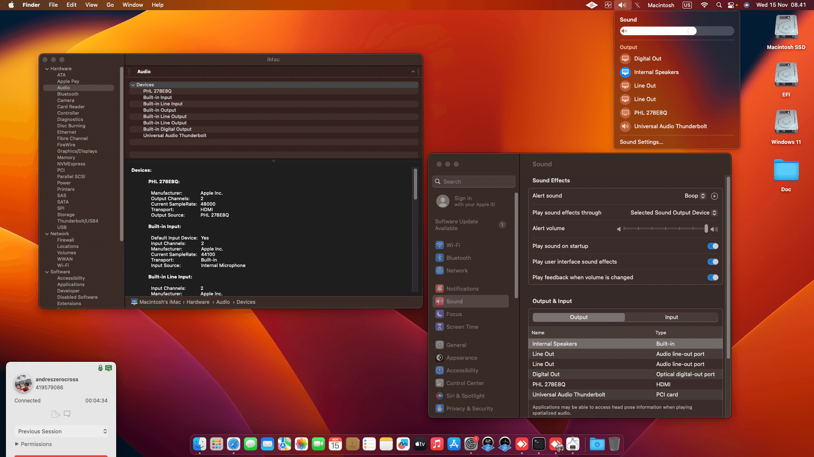Open the Play sound effects through dropdown
This screenshot has height=457, width=814.
tap(674, 213)
